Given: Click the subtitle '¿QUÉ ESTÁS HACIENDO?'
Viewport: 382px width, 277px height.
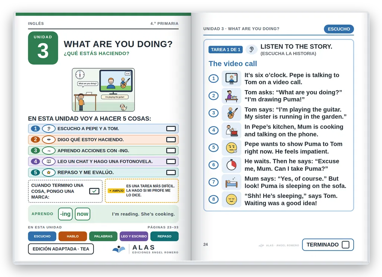Looking at the screenshot, I should coord(97,53).
